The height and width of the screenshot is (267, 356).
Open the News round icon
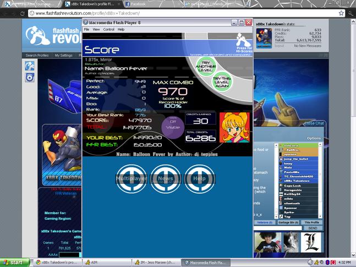click(166, 179)
